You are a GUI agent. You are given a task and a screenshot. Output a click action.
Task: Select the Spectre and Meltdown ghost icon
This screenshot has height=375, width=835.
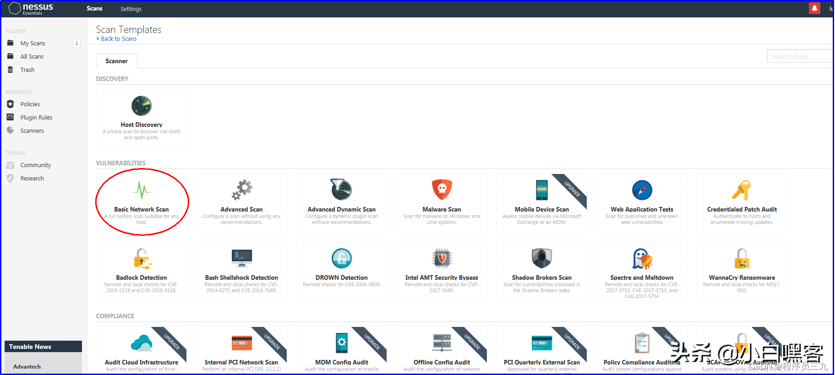(642, 259)
